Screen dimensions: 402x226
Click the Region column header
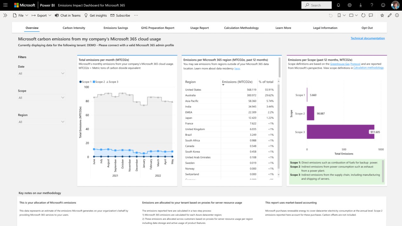[190, 82]
